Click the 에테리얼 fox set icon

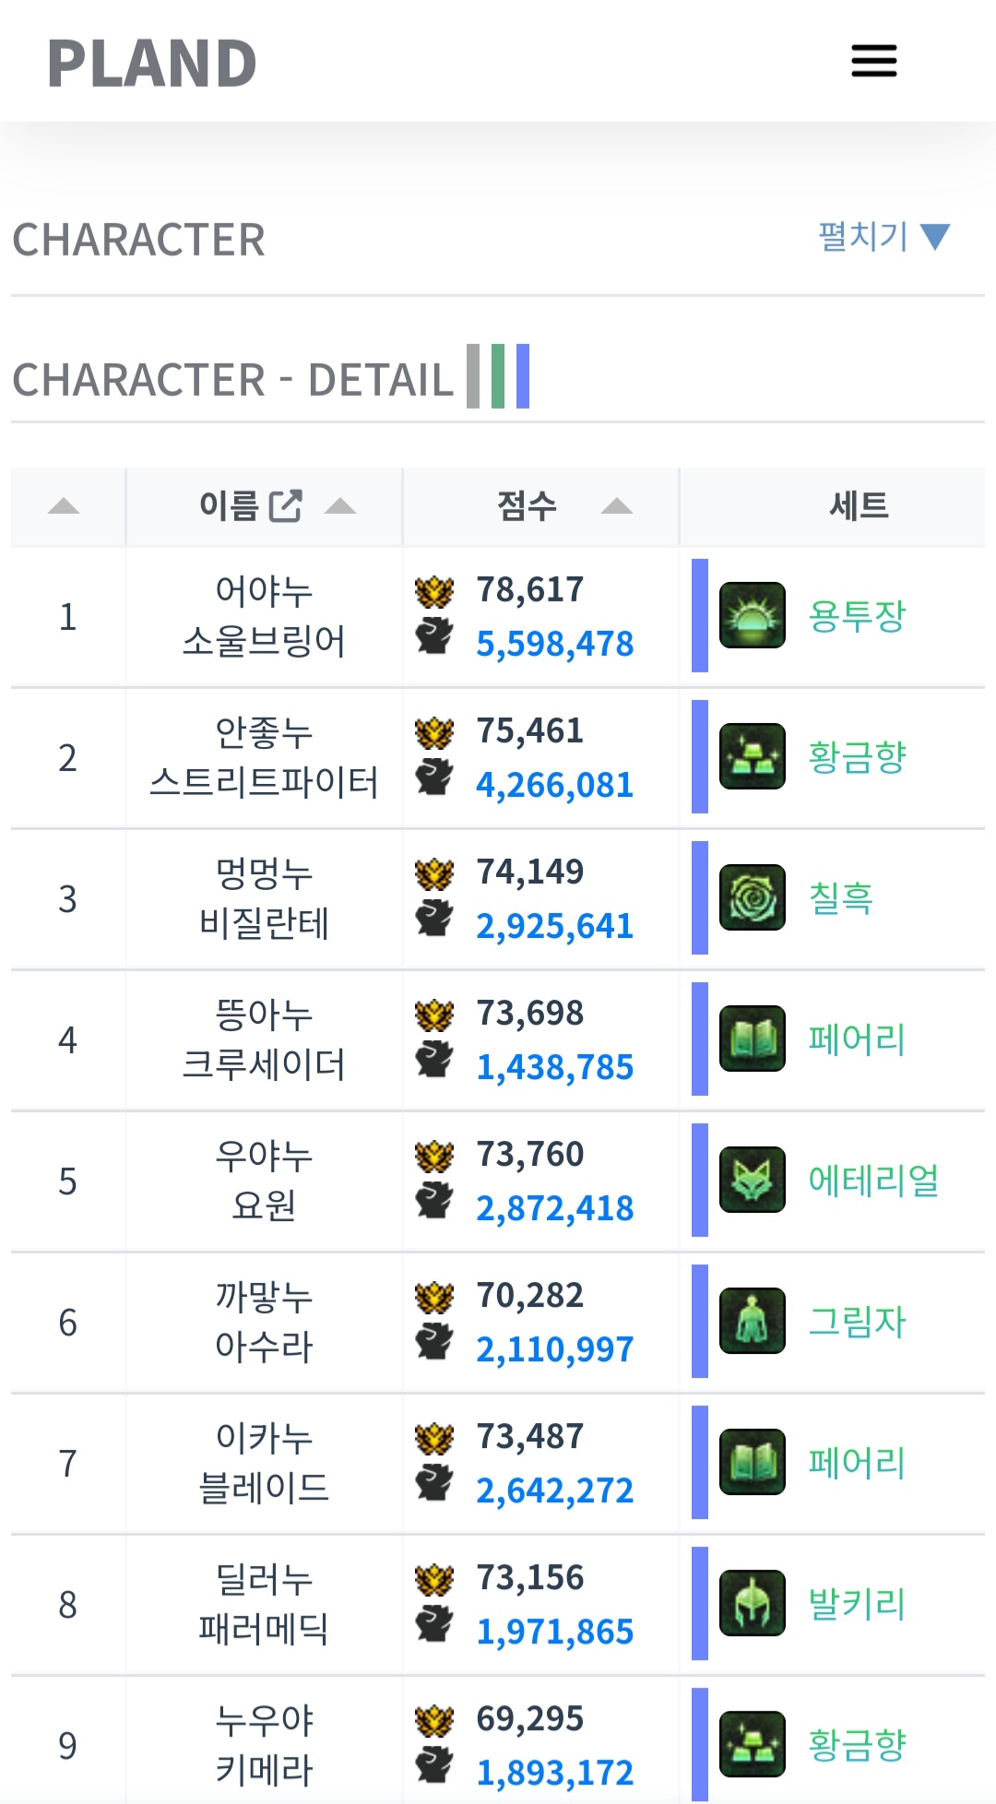752,1180
